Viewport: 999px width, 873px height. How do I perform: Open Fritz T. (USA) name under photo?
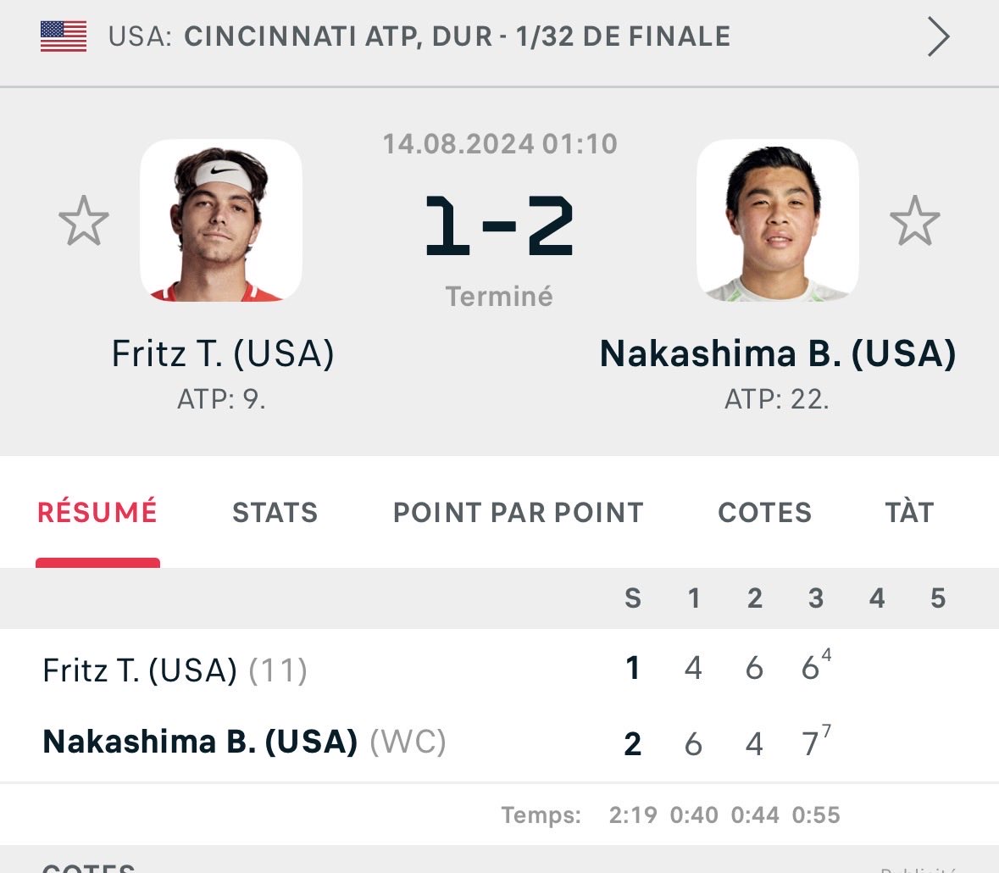click(222, 353)
